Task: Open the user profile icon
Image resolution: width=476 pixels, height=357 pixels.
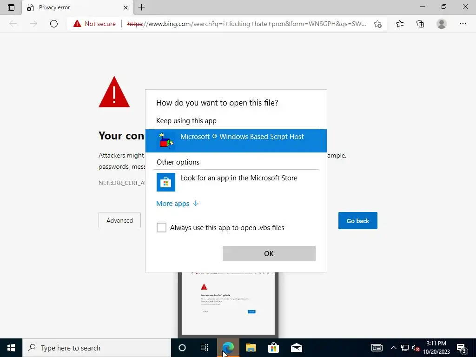Action: (442, 24)
